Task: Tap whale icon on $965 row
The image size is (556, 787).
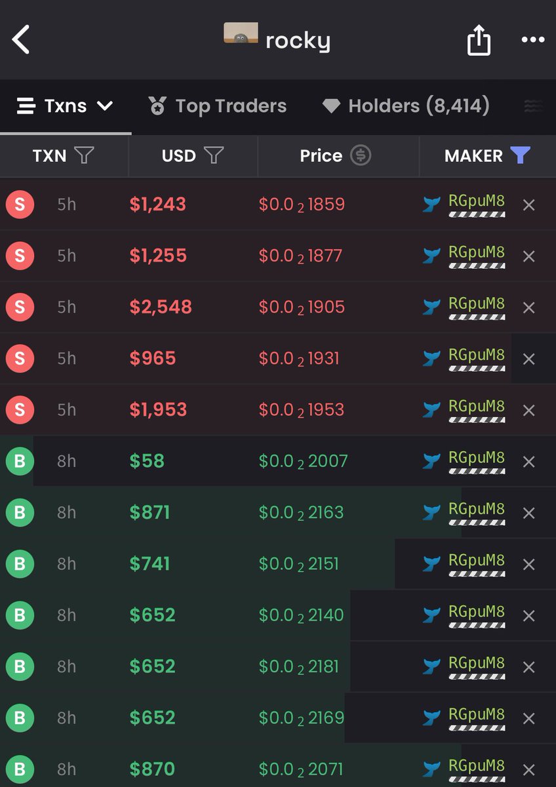Action: pos(431,358)
